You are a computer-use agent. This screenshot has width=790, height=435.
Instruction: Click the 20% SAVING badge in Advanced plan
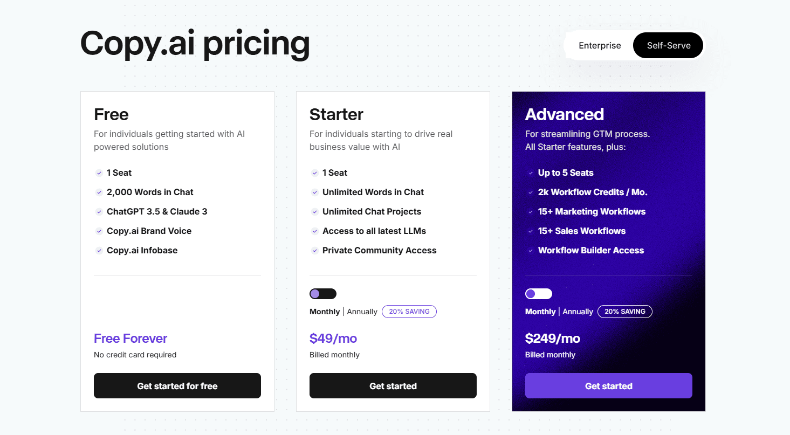624,312
